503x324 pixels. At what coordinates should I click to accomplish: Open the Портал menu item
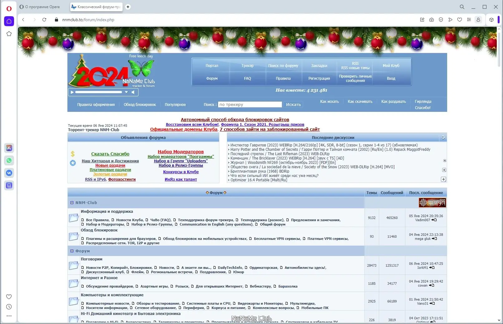point(212,66)
